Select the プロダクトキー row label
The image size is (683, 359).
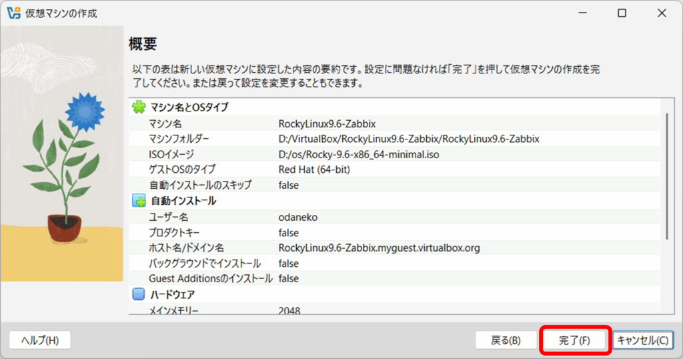click(174, 233)
